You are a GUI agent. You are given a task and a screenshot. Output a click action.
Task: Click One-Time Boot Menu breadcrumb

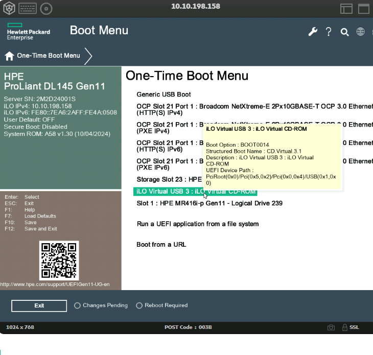[49, 56]
